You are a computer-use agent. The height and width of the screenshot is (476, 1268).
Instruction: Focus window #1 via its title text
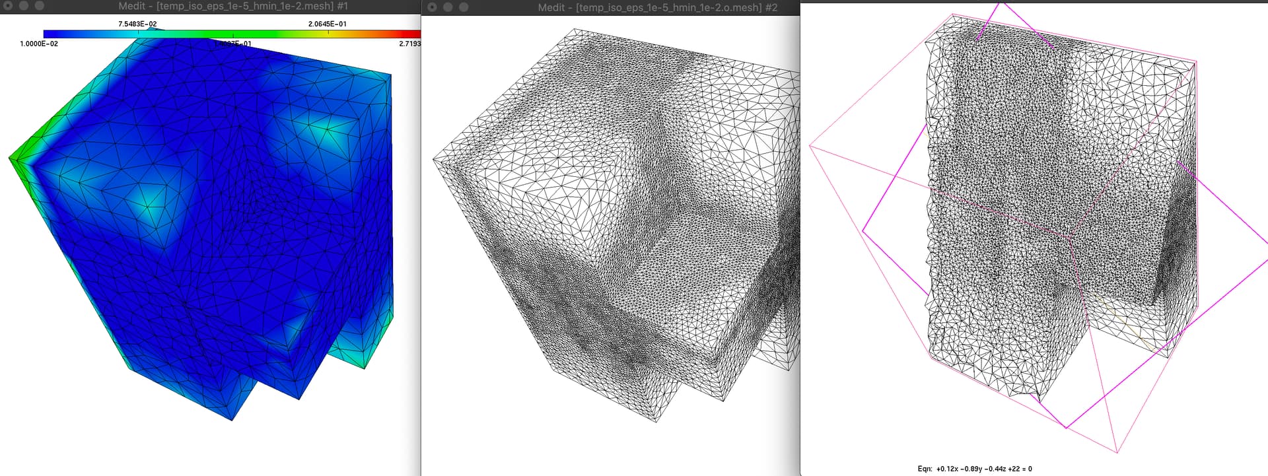click(x=232, y=6)
